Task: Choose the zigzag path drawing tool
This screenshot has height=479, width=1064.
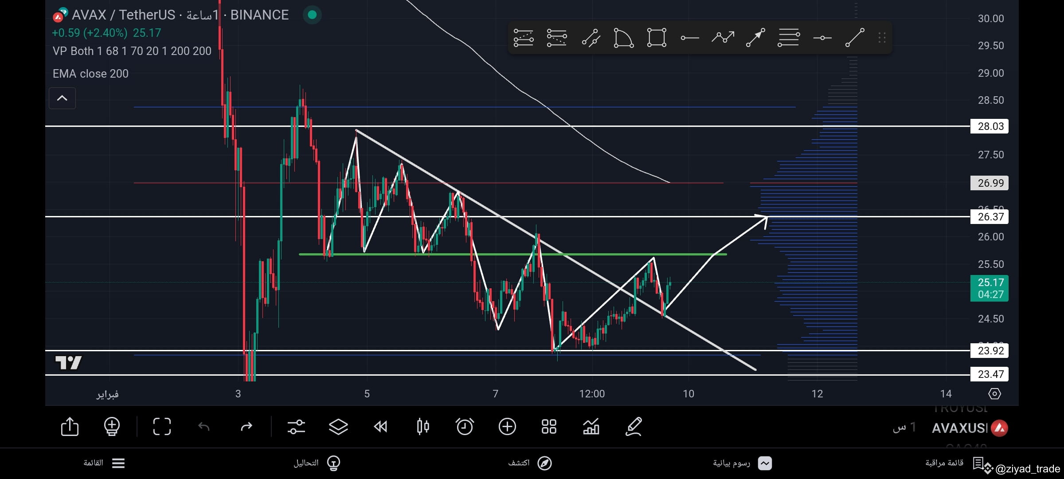Action: (x=723, y=38)
